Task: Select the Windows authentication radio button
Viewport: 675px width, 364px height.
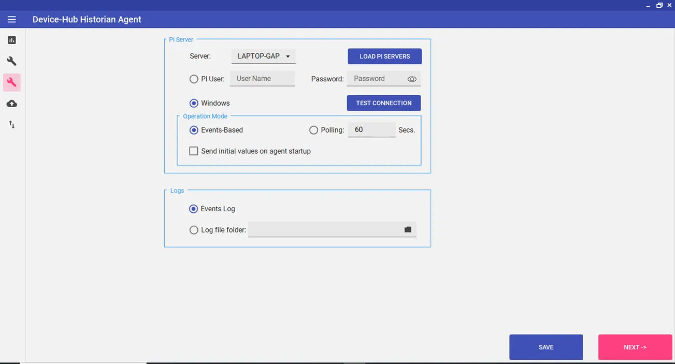Action: coord(194,103)
